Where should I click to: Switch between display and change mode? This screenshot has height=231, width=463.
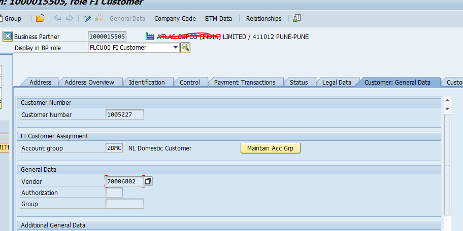click(x=86, y=19)
